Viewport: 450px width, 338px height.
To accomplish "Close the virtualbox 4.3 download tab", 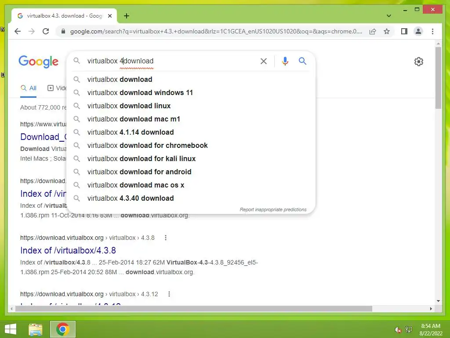I will coord(109,16).
